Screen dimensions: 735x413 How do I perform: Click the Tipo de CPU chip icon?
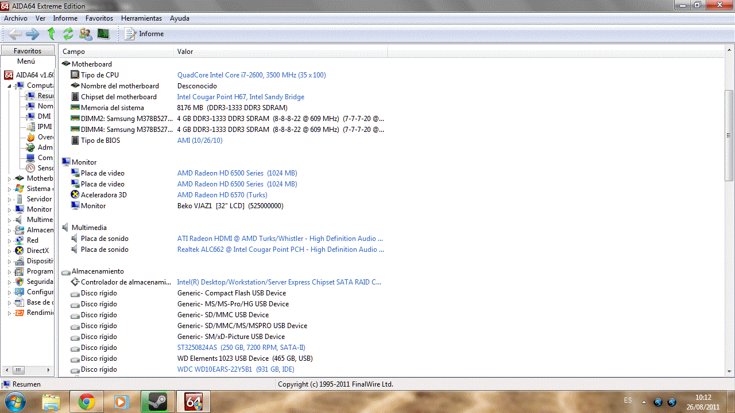point(75,75)
